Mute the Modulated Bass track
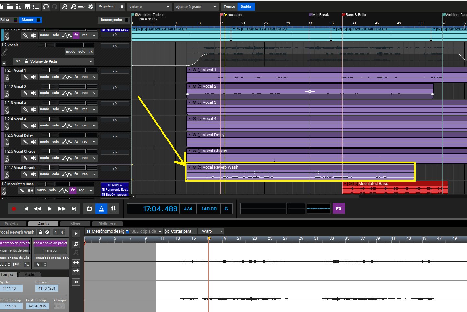This screenshot has height=312, width=467. click(x=41, y=190)
